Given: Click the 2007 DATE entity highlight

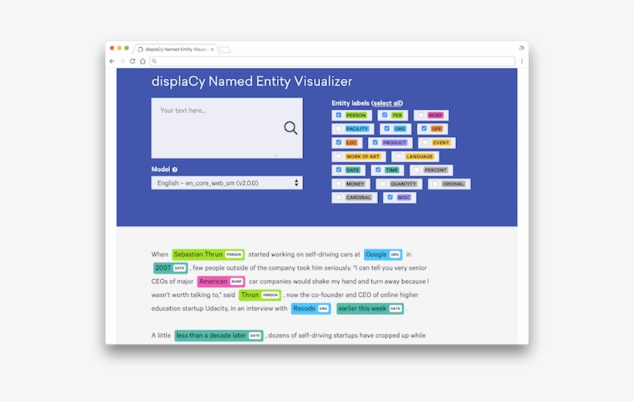Looking at the screenshot, I should coord(170,267).
